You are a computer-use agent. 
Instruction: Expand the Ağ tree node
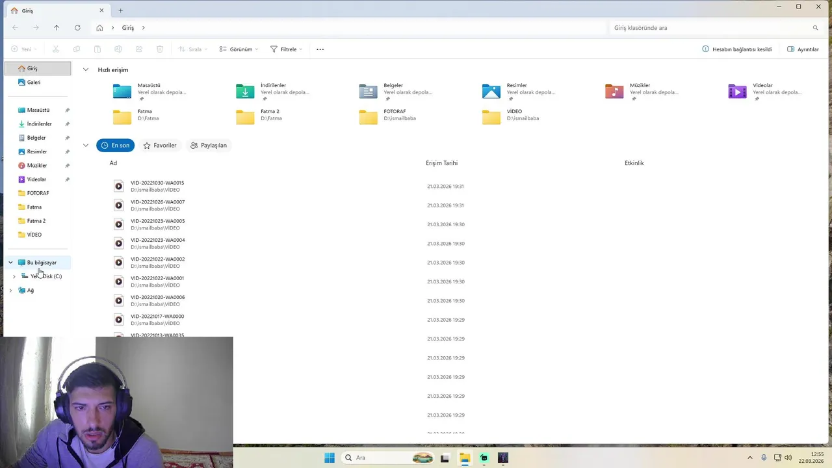(x=10, y=291)
